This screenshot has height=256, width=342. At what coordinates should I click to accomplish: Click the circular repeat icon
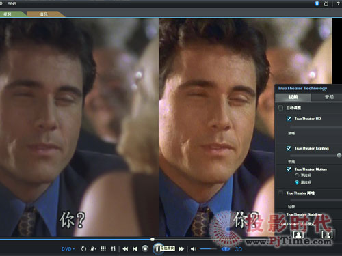pyautogui.click(x=83, y=249)
